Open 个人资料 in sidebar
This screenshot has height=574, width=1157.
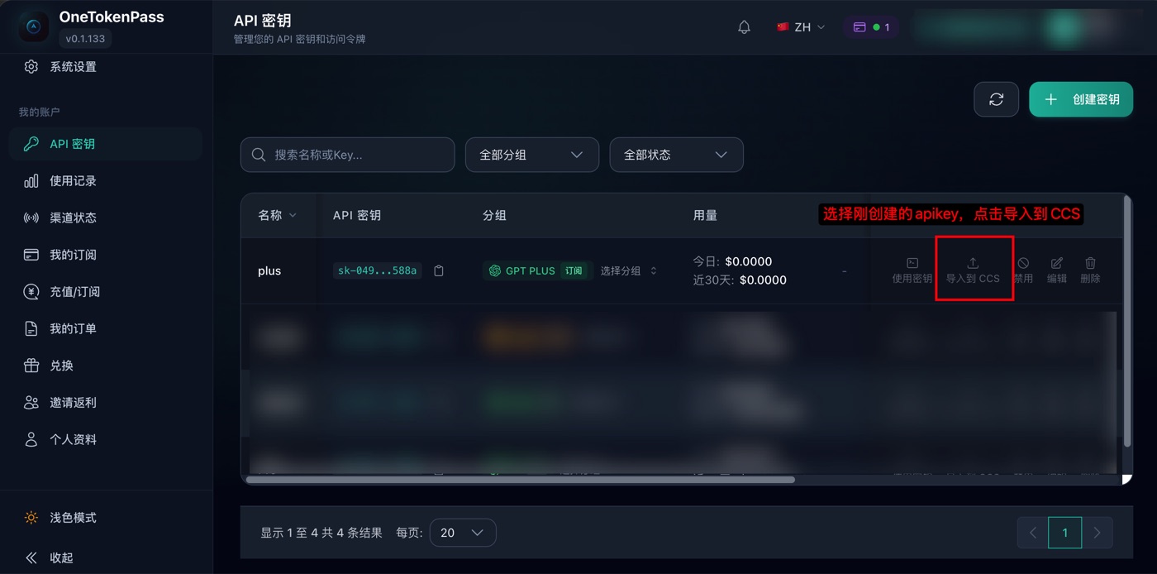coord(106,439)
